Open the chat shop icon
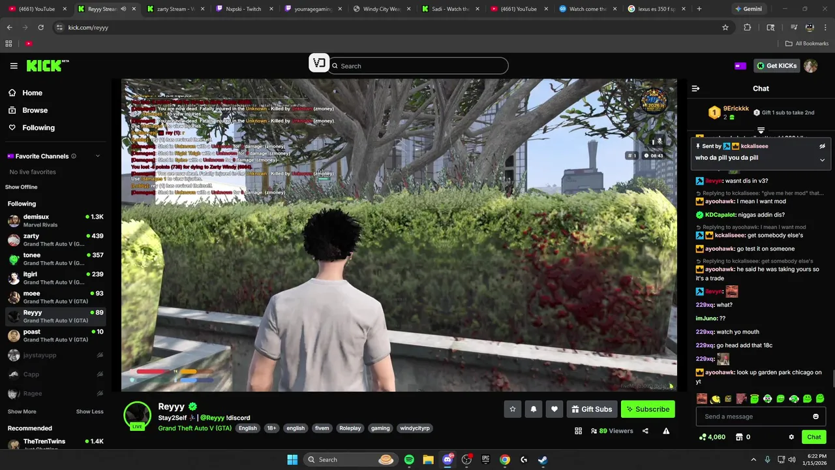The image size is (835, 470). (739, 437)
